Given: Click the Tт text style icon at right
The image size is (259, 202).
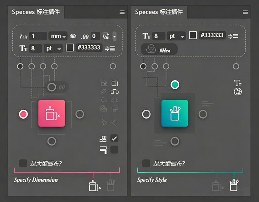Looking at the screenshot, I should pyautogui.click(x=238, y=83).
